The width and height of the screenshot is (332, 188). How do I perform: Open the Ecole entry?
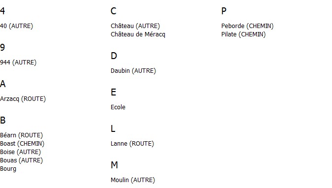click(118, 107)
